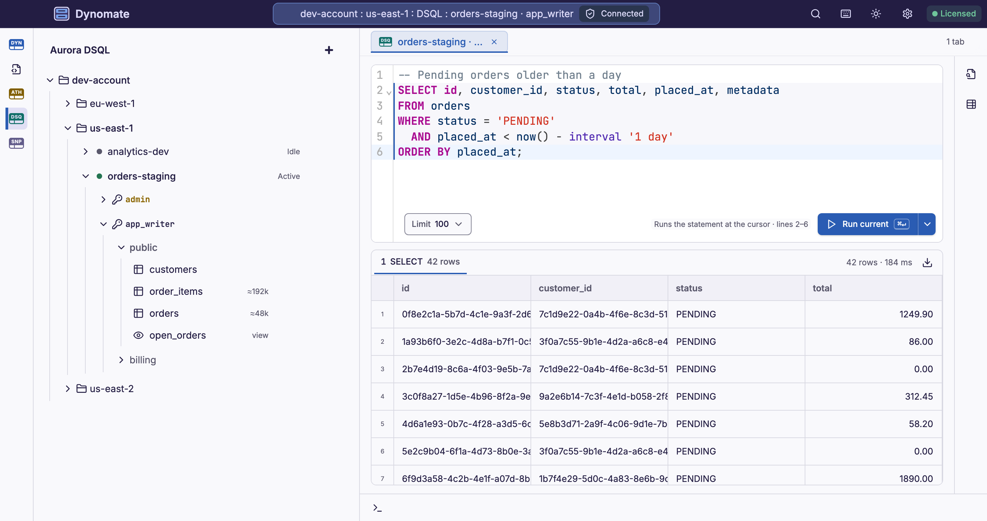Collapse the dev-account folder
The width and height of the screenshot is (987, 521).
tap(50, 80)
